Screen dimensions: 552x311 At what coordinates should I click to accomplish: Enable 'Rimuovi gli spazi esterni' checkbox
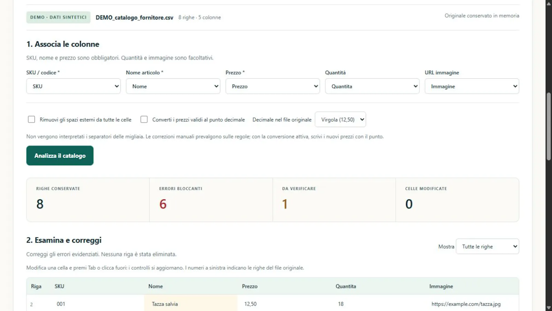31,119
